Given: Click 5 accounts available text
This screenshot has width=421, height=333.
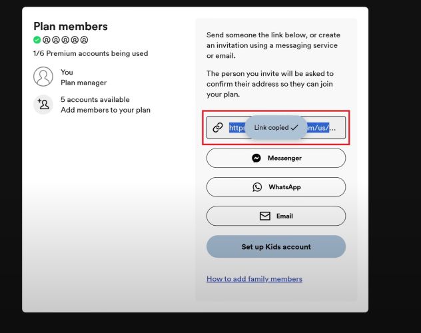Looking at the screenshot, I should (95, 99).
